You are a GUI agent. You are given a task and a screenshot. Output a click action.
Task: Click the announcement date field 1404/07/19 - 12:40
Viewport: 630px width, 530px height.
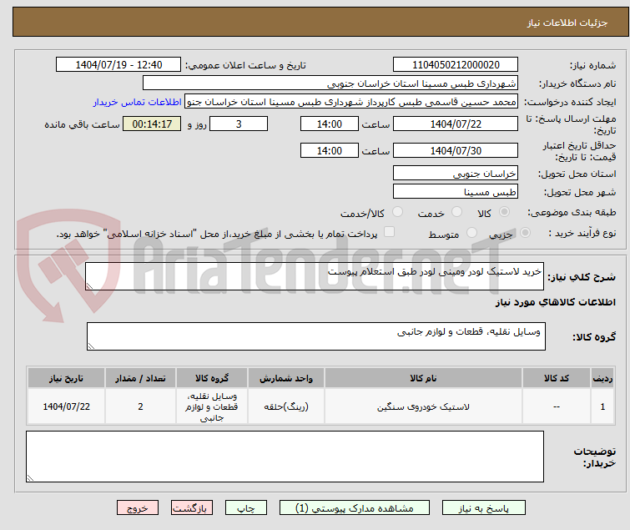[118, 65]
